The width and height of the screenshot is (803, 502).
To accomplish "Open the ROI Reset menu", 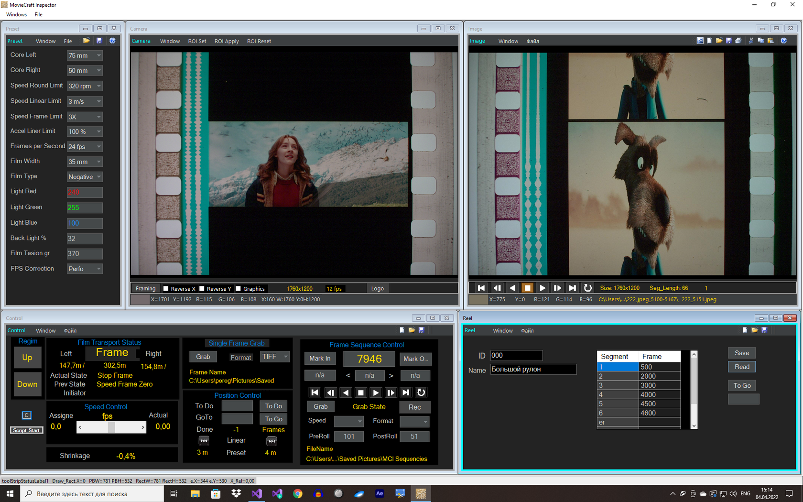I will [259, 41].
